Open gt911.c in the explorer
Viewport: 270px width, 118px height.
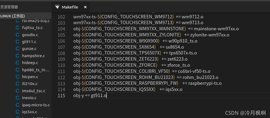pos(29,42)
